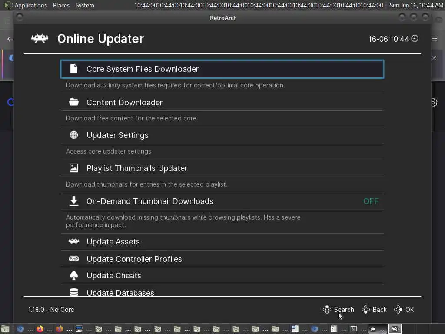The height and width of the screenshot is (334, 445).
Task: Click the download arrow icon of On-Demand Thumbnail Downloads
Action: click(x=74, y=201)
